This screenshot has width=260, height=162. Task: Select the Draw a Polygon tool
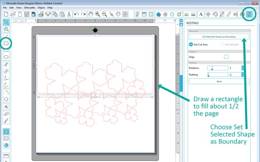[6, 99]
